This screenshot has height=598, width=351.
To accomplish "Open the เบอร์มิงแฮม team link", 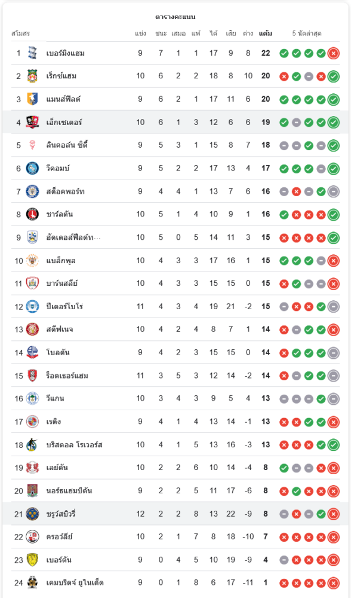I will [66, 53].
